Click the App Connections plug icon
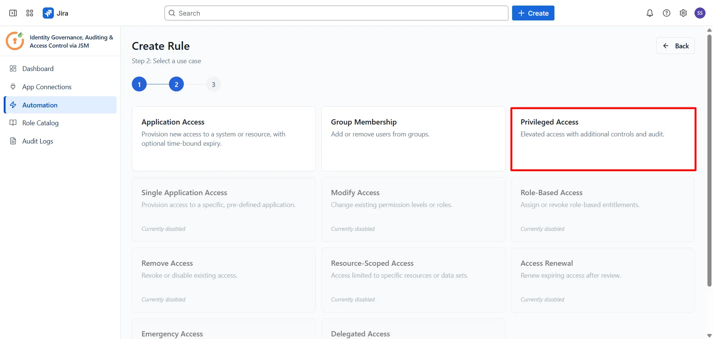The width and height of the screenshot is (713, 339). pos(13,87)
